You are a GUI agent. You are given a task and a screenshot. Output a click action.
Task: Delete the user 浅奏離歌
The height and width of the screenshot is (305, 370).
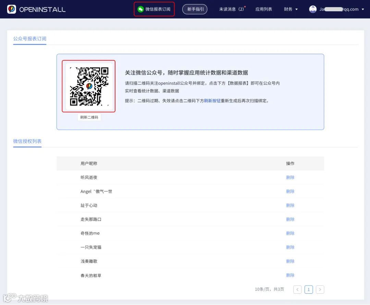[x=290, y=261]
